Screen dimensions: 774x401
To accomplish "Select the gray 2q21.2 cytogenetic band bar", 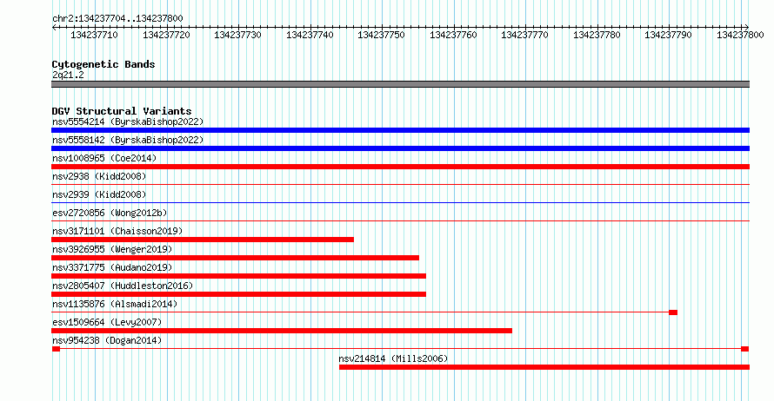I will 400,84.
